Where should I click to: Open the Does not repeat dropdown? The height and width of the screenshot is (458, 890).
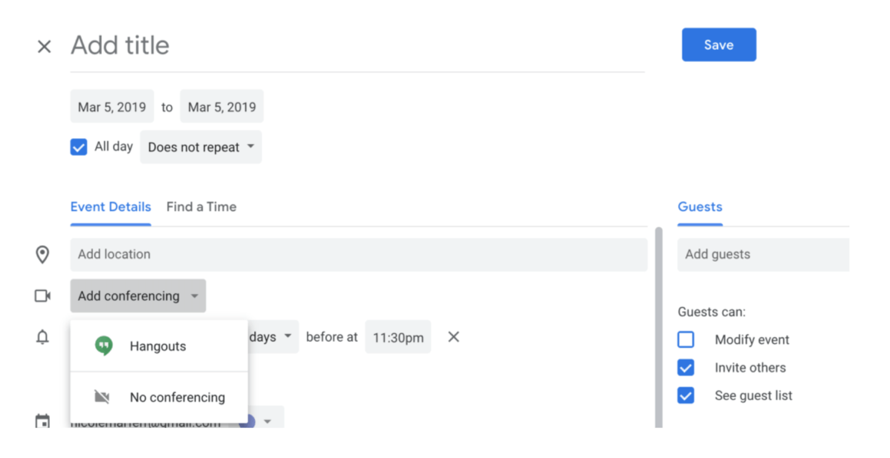201,147
